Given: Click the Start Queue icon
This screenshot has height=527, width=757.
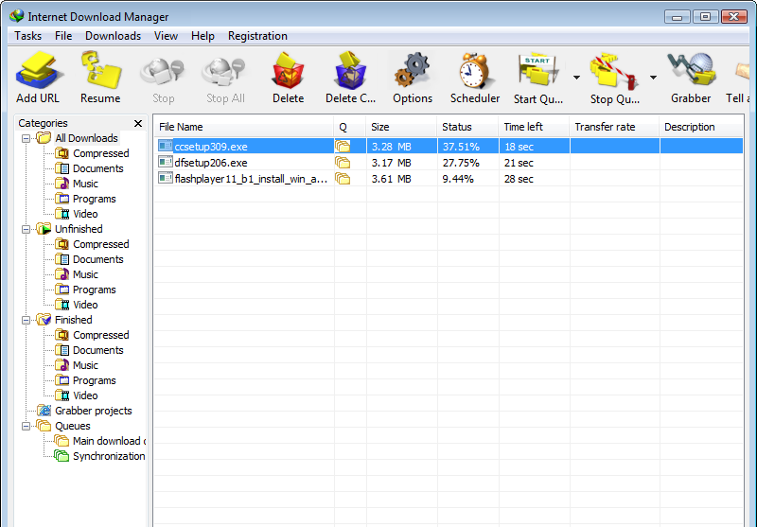Looking at the screenshot, I should pyautogui.click(x=537, y=72).
